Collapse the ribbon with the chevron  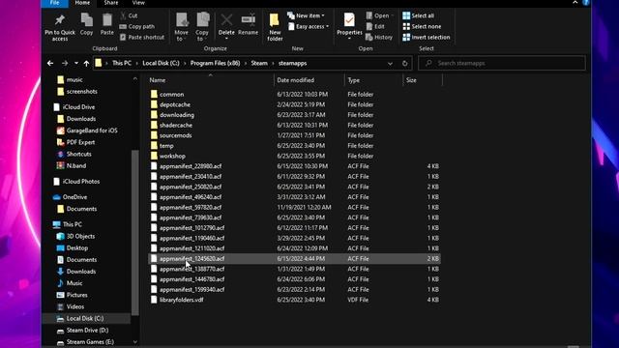[575, 3]
